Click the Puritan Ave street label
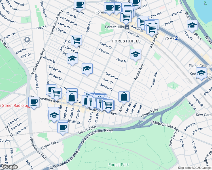The width and height of the screenshot is (212, 170). [154, 79]
